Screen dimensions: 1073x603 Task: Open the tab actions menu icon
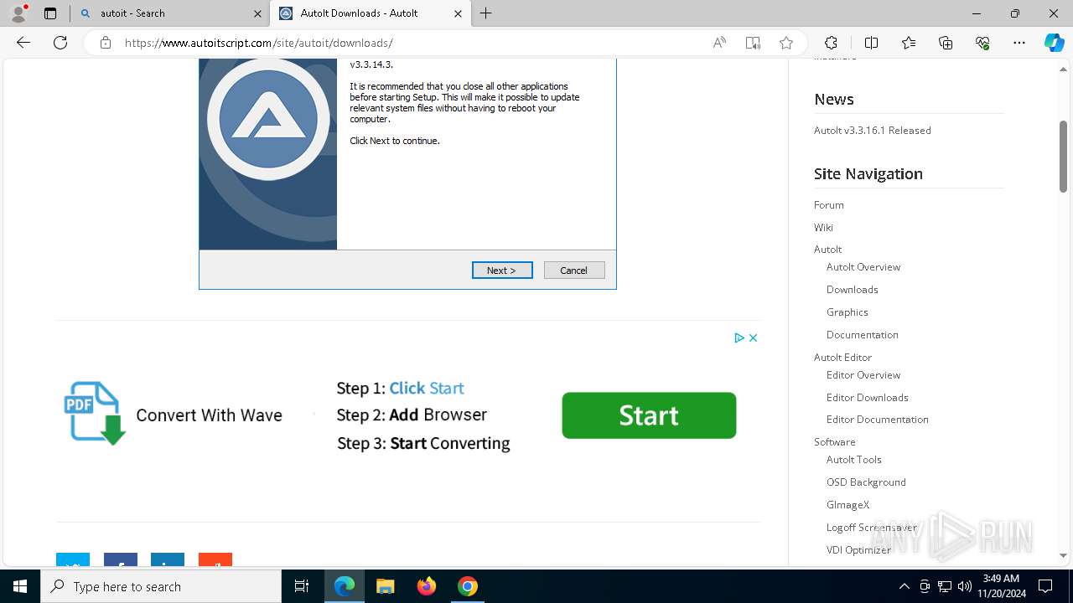50,13
